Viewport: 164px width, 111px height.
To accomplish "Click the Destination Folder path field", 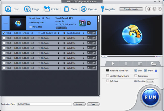I will [45, 104].
